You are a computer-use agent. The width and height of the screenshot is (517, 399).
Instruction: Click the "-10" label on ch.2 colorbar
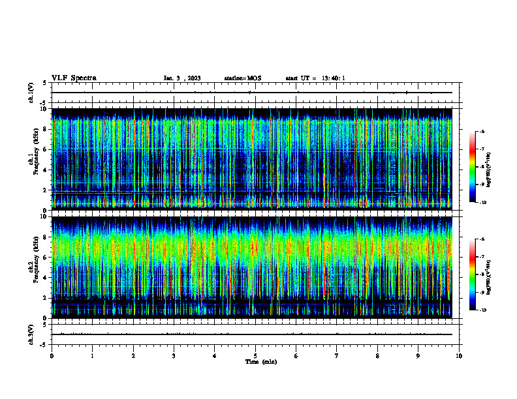(483, 310)
